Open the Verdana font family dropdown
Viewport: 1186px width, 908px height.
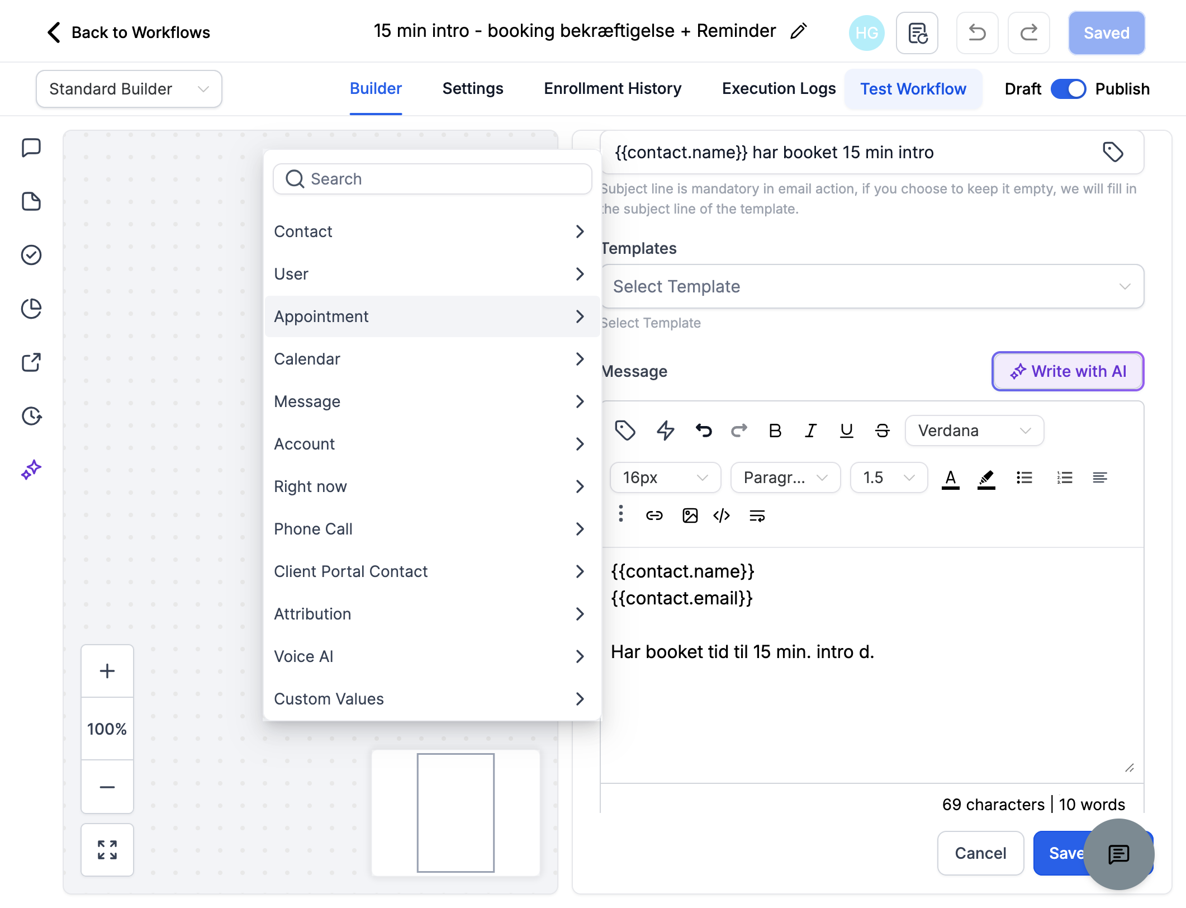click(974, 431)
